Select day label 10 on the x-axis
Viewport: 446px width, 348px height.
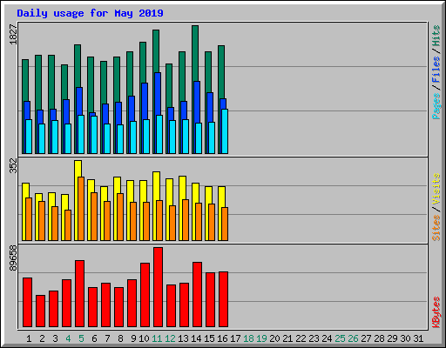144,338
